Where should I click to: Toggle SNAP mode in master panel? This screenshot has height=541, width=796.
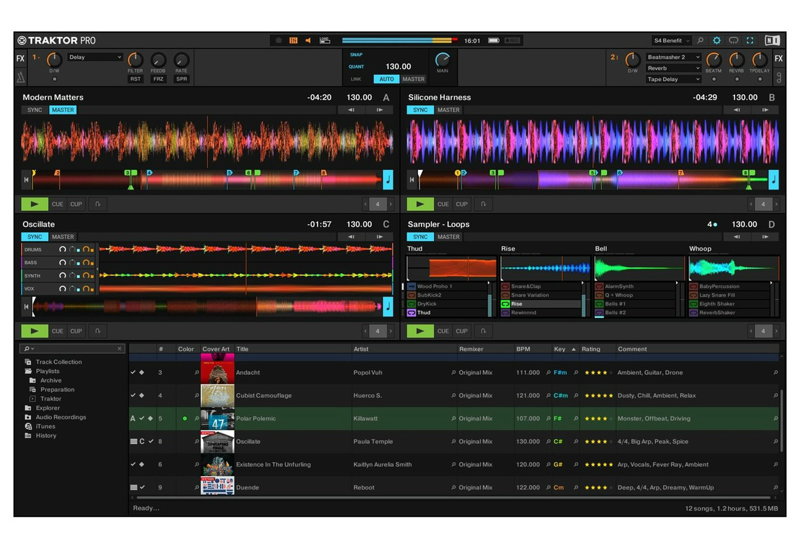(x=356, y=55)
